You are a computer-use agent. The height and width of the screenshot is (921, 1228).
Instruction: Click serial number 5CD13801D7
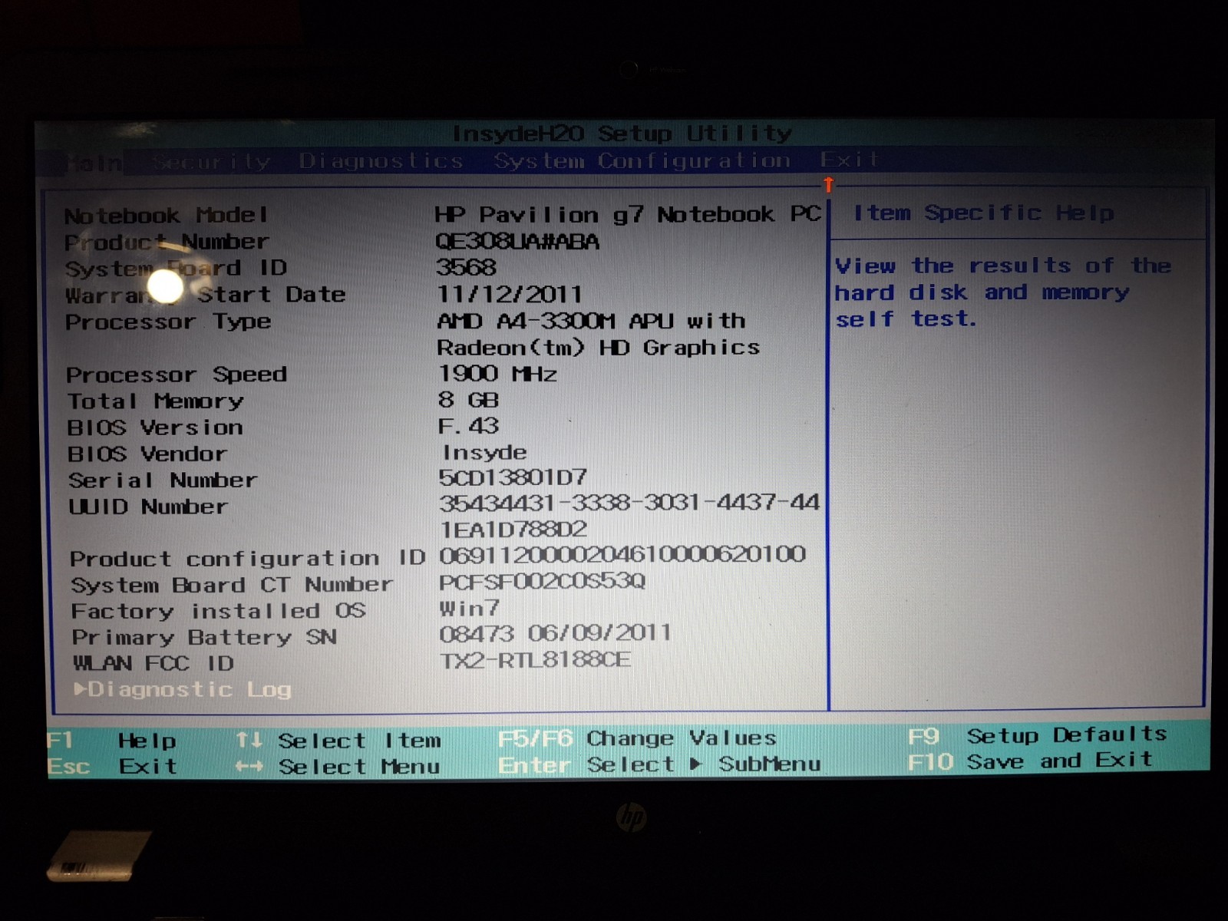513,477
